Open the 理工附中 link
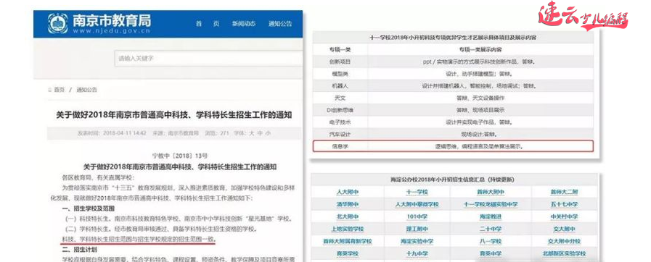Screen dimensions: 651x262 point(417,229)
